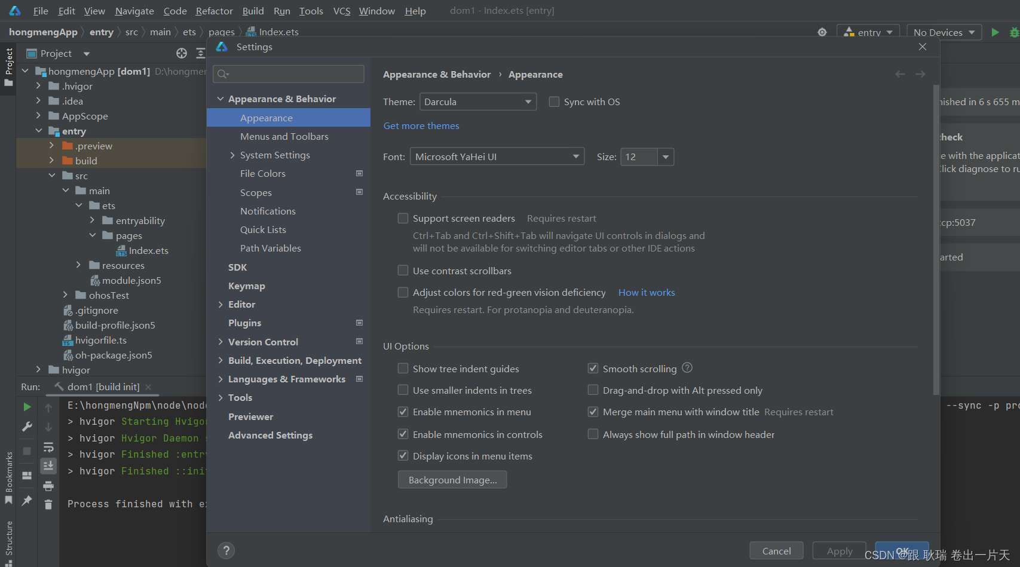Navigate forward arrow in Settings header
Viewport: 1020px width, 567px height.
click(920, 74)
